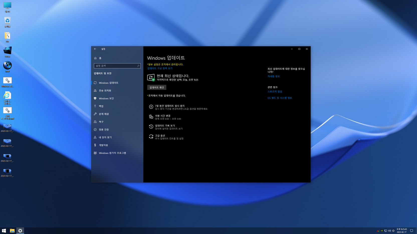The width and height of the screenshot is (417, 234).
Task: Open the network tray icon
Action: (386, 231)
